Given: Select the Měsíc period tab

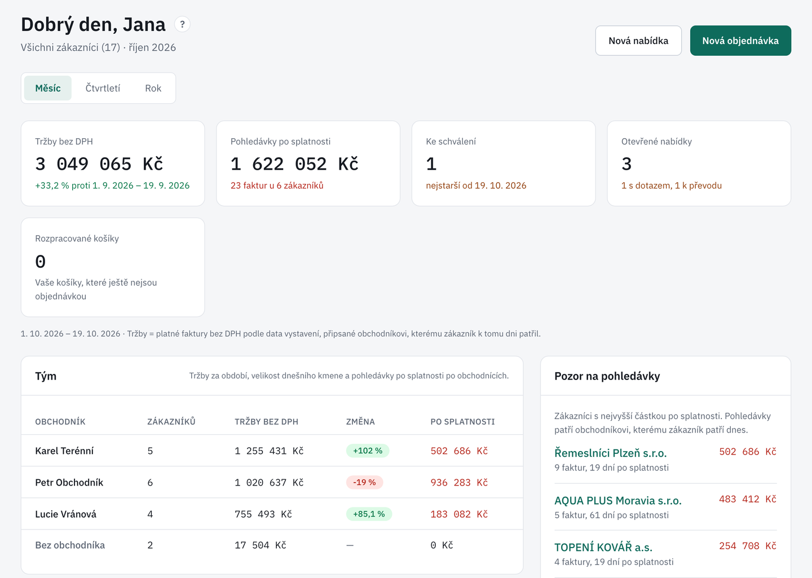Looking at the screenshot, I should tap(48, 88).
